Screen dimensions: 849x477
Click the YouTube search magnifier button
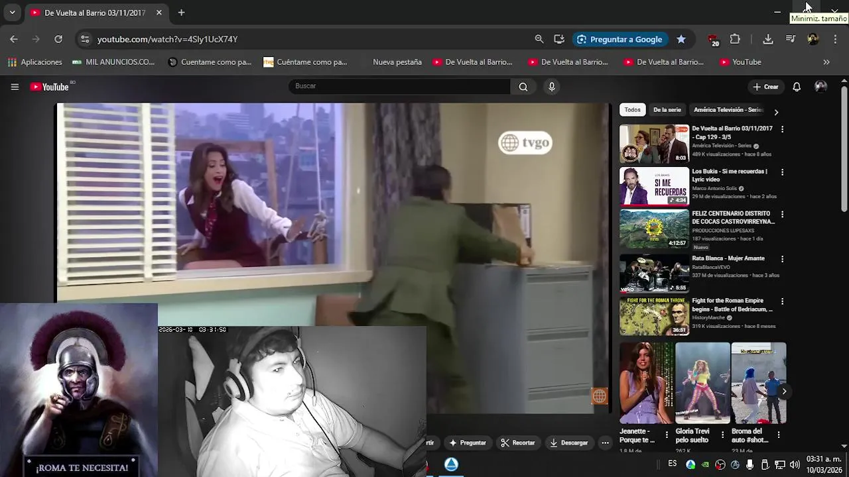click(523, 87)
